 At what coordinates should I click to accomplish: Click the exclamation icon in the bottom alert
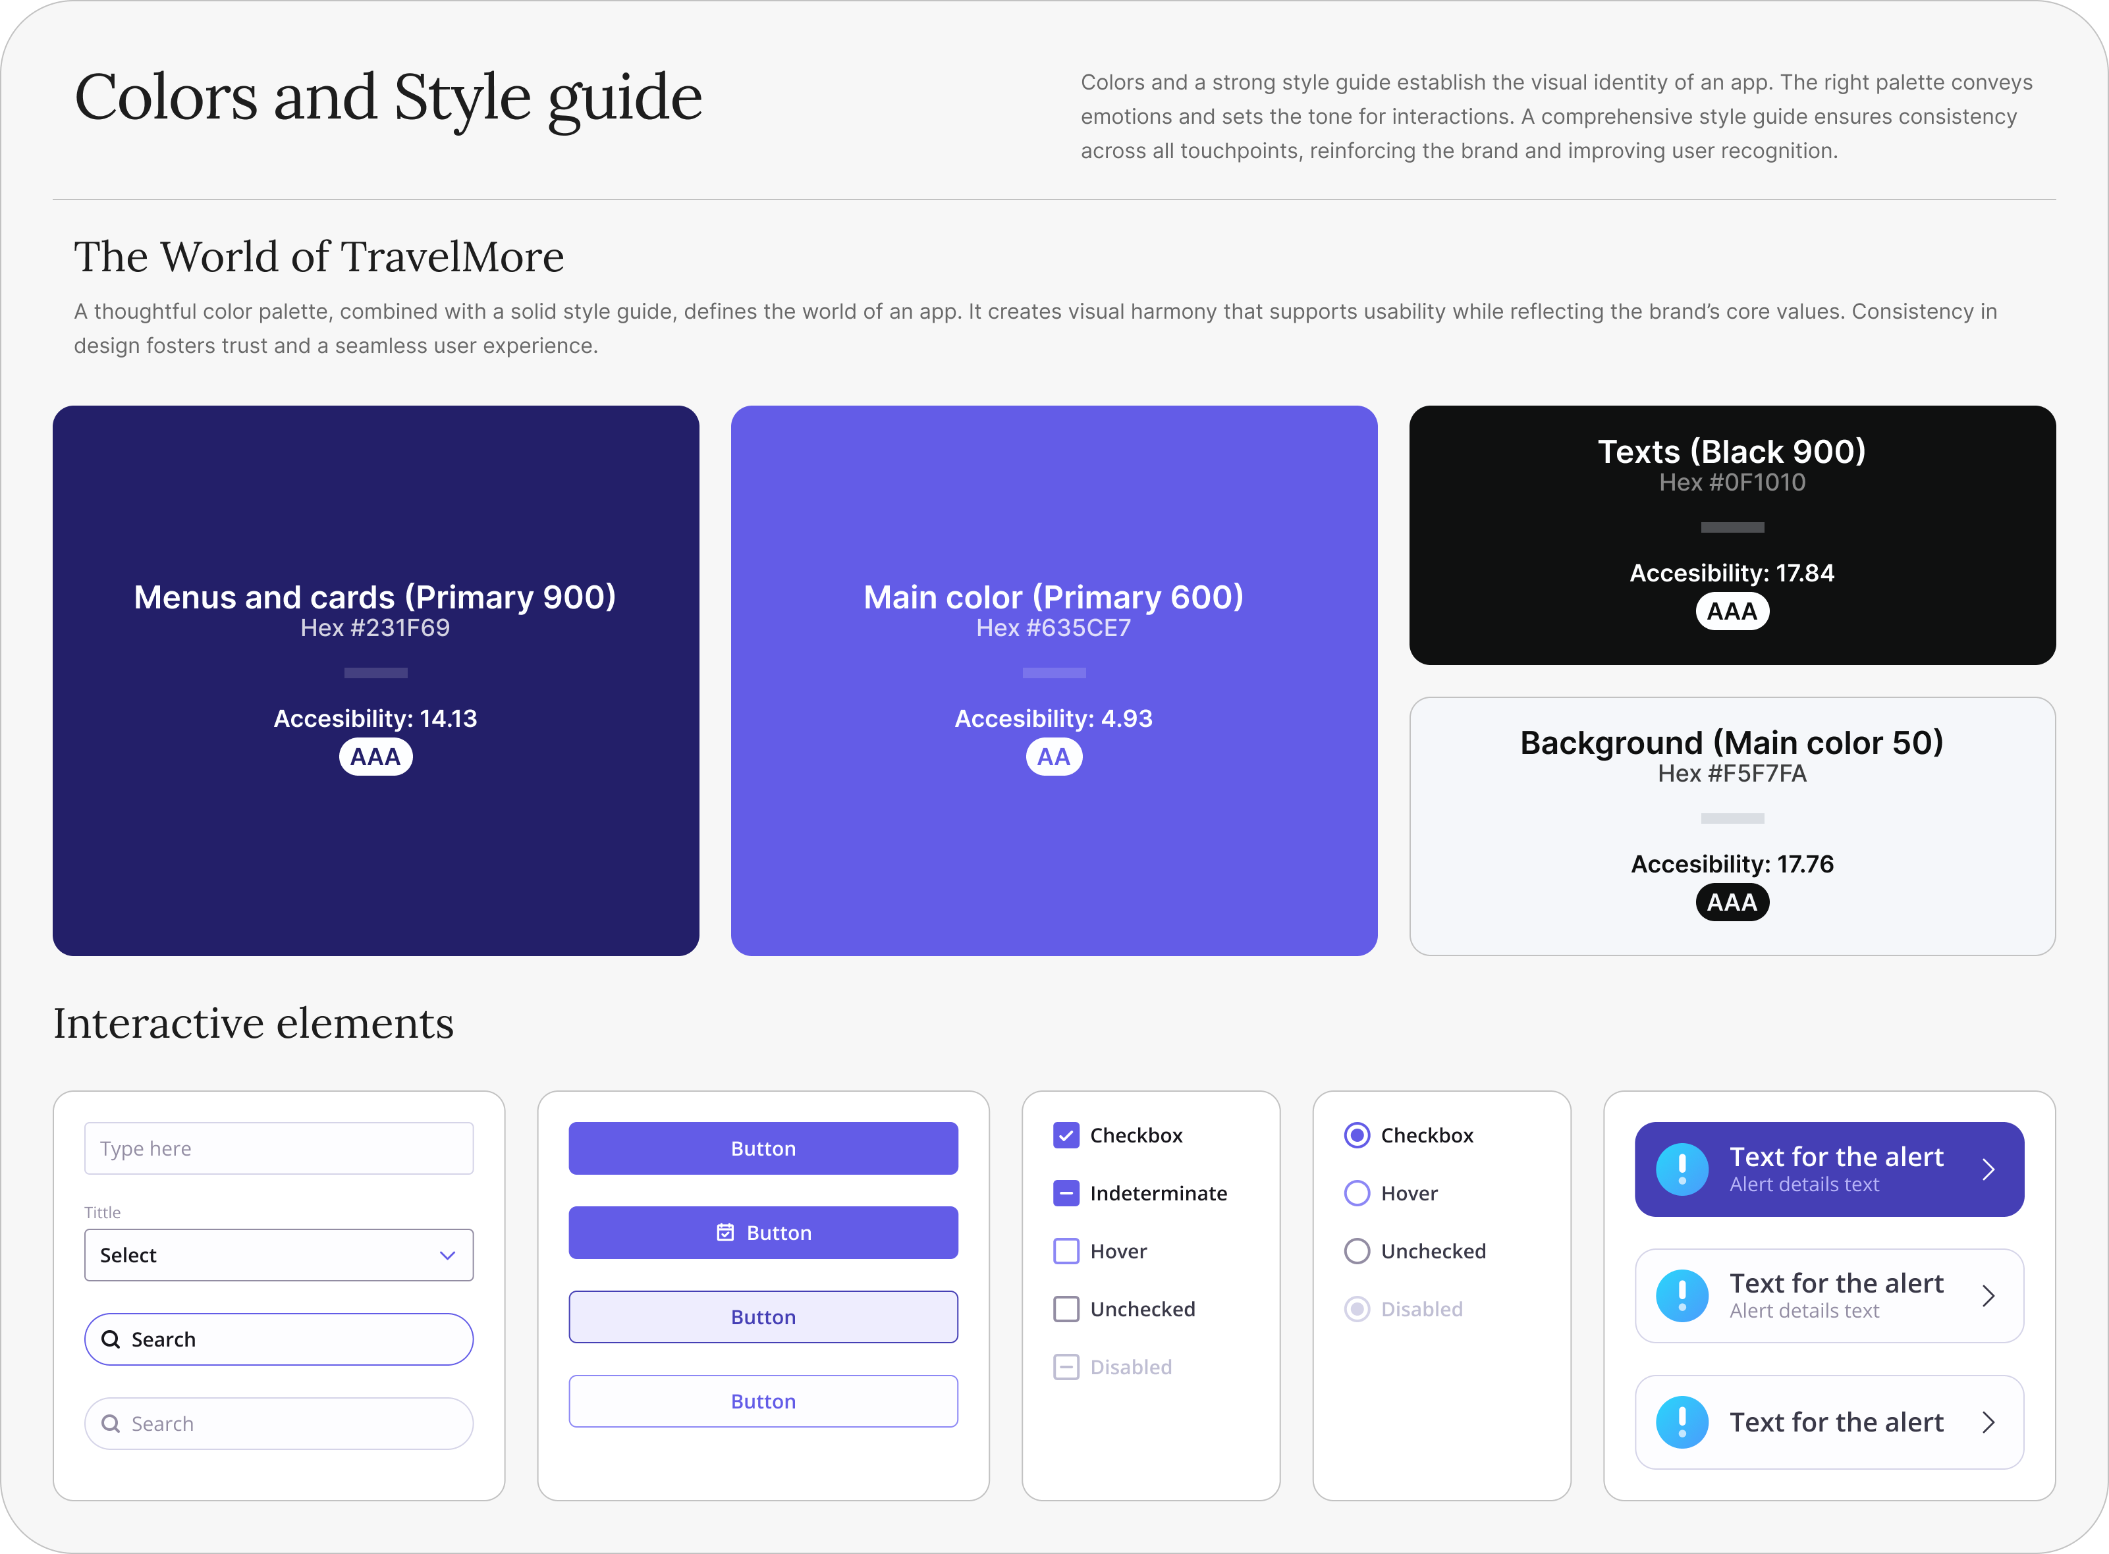(x=1682, y=1422)
